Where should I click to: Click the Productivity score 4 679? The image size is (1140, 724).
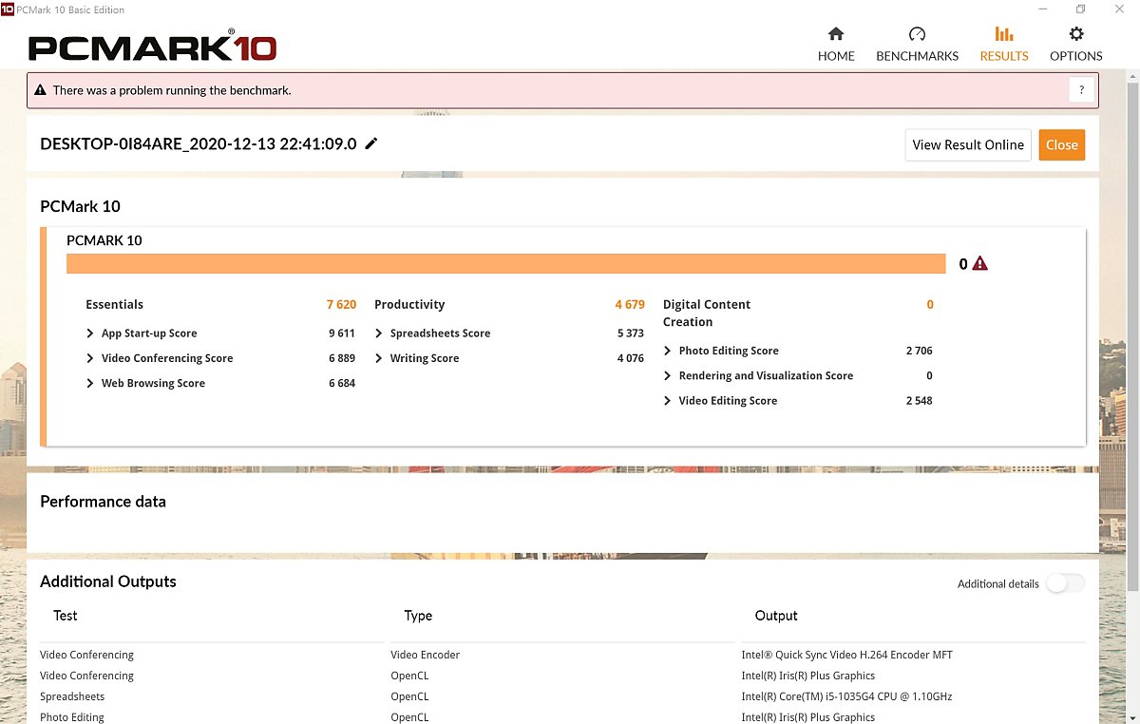629,305
